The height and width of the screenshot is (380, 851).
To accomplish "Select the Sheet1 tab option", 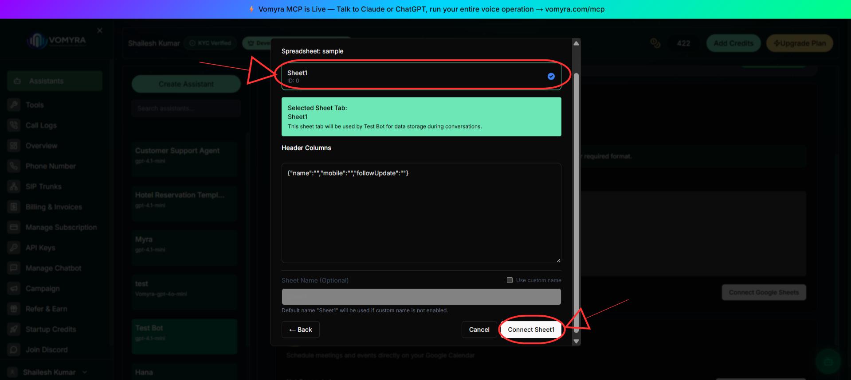I will coord(421,76).
